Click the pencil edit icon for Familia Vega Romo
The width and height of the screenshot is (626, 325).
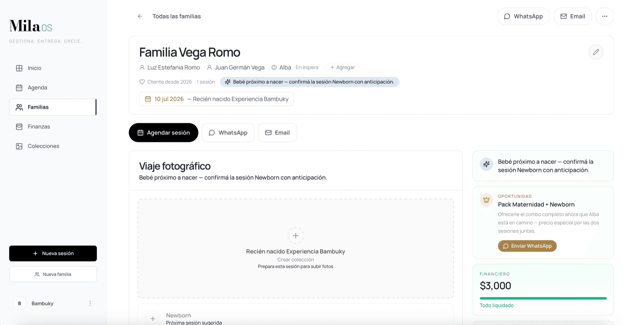(x=596, y=52)
